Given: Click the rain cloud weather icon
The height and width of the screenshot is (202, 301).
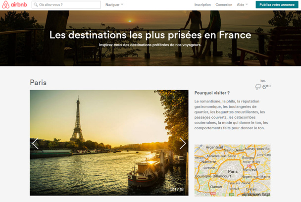Looking at the screenshot, I should click(x=258, y=87).
